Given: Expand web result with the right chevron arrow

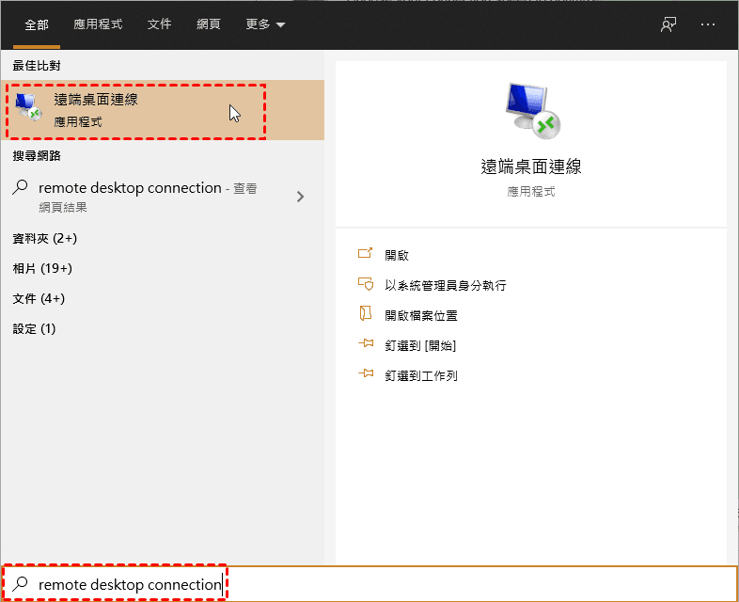Looking at the screenshot, I should click(301, 197).
